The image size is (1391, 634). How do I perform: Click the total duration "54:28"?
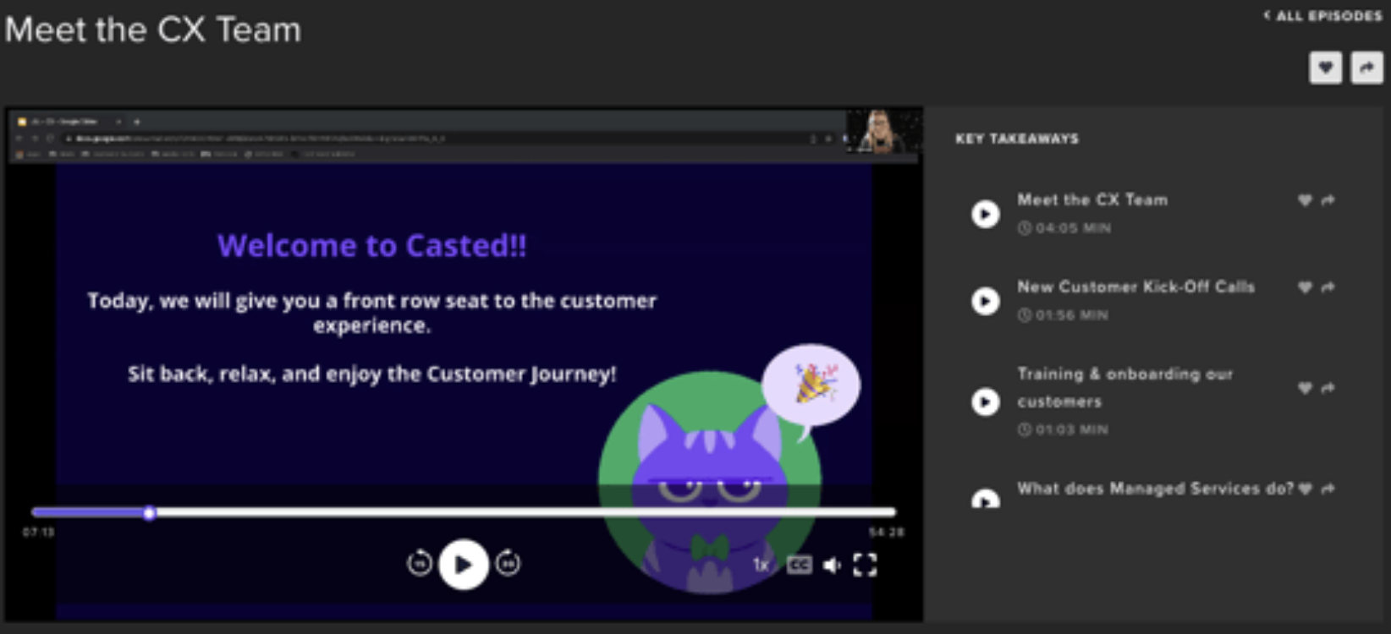click(886, 533)
